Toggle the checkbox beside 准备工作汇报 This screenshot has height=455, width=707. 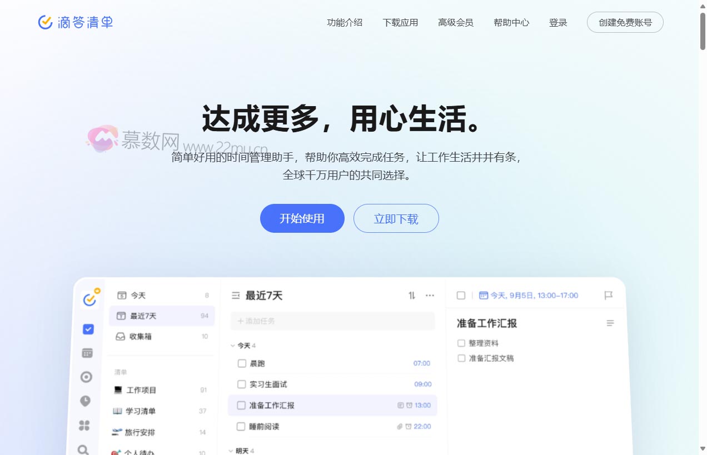click(242, 406)
